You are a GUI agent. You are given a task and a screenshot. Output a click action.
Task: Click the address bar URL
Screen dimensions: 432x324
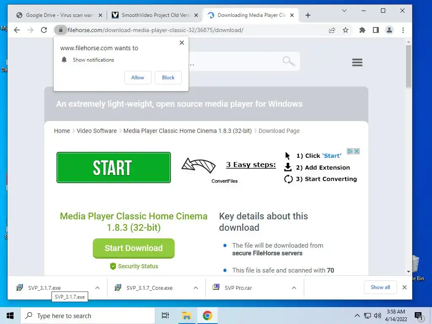coord(155,30)
